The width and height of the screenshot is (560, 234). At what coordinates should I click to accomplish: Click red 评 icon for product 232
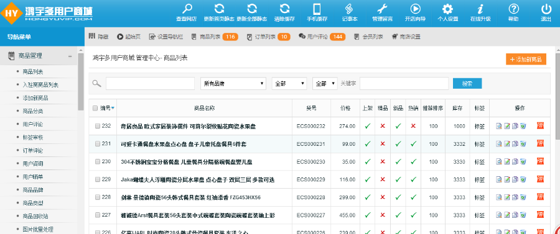540,125
